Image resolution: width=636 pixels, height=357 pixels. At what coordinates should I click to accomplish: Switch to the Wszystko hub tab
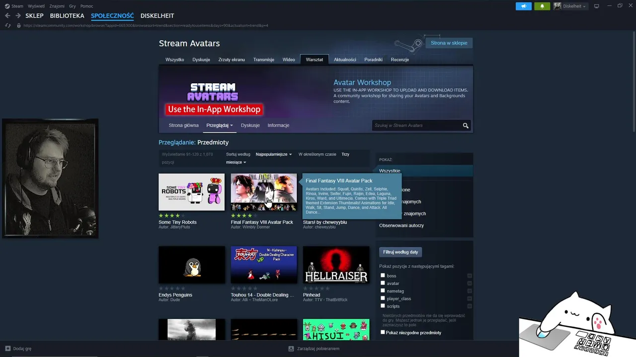tap(175, 59)
